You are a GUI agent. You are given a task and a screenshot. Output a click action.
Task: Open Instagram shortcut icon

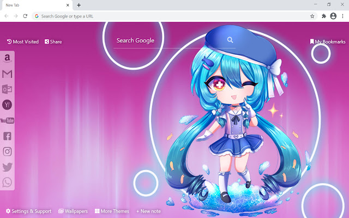pos(7,152)
